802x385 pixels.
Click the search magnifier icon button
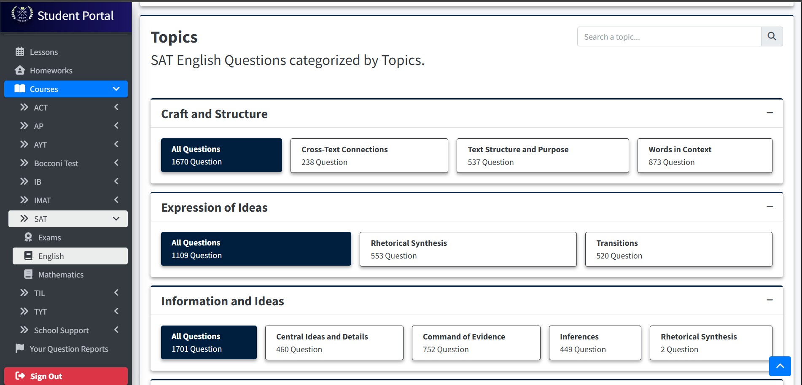(x=772, y=37)
